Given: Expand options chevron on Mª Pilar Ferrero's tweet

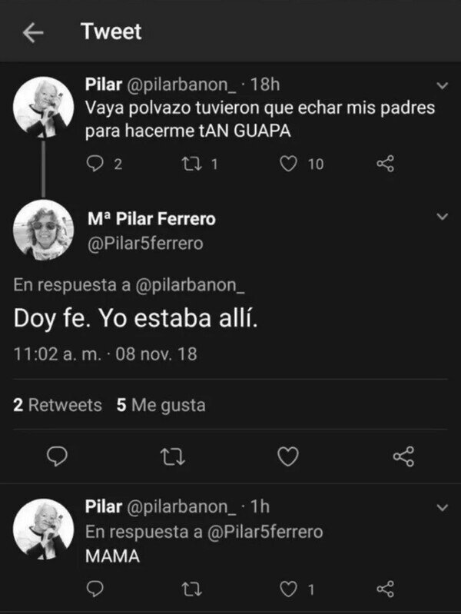Looking at the screenshot, I should (x=442, y=218).
